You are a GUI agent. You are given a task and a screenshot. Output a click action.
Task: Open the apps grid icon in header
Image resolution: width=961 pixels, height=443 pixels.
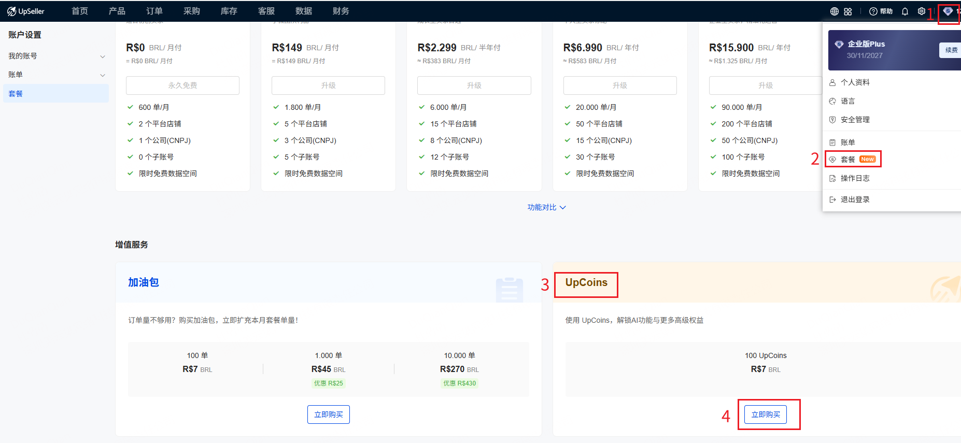(x=848, y=11)
